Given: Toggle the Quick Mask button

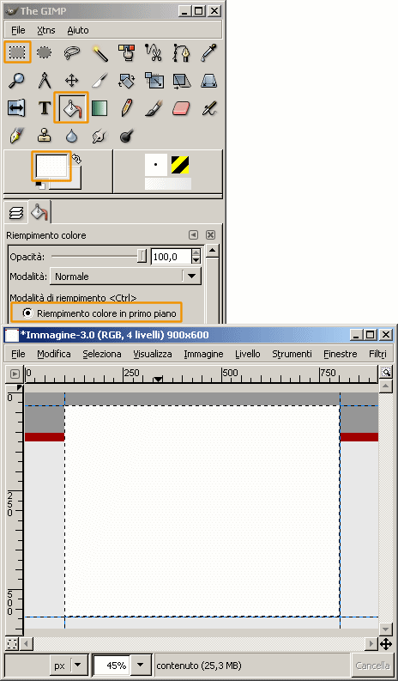Looking at the screenshot, I should [13, 644].
